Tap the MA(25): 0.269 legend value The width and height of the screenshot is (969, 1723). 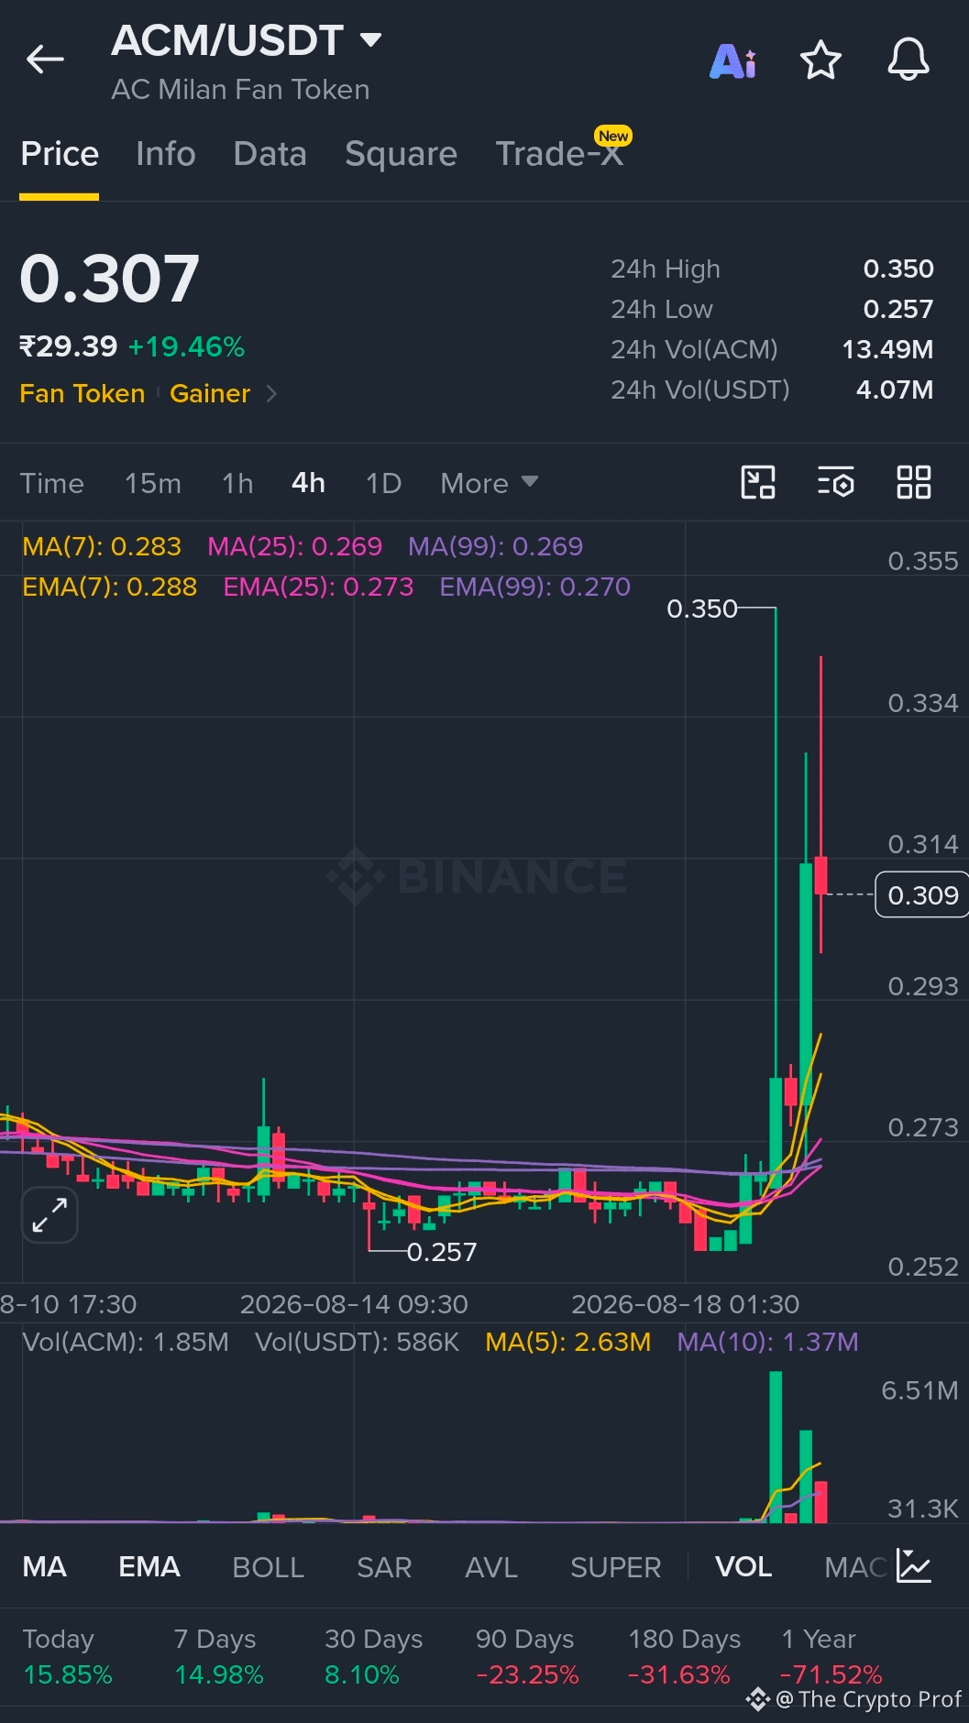[x=294, y=546]
